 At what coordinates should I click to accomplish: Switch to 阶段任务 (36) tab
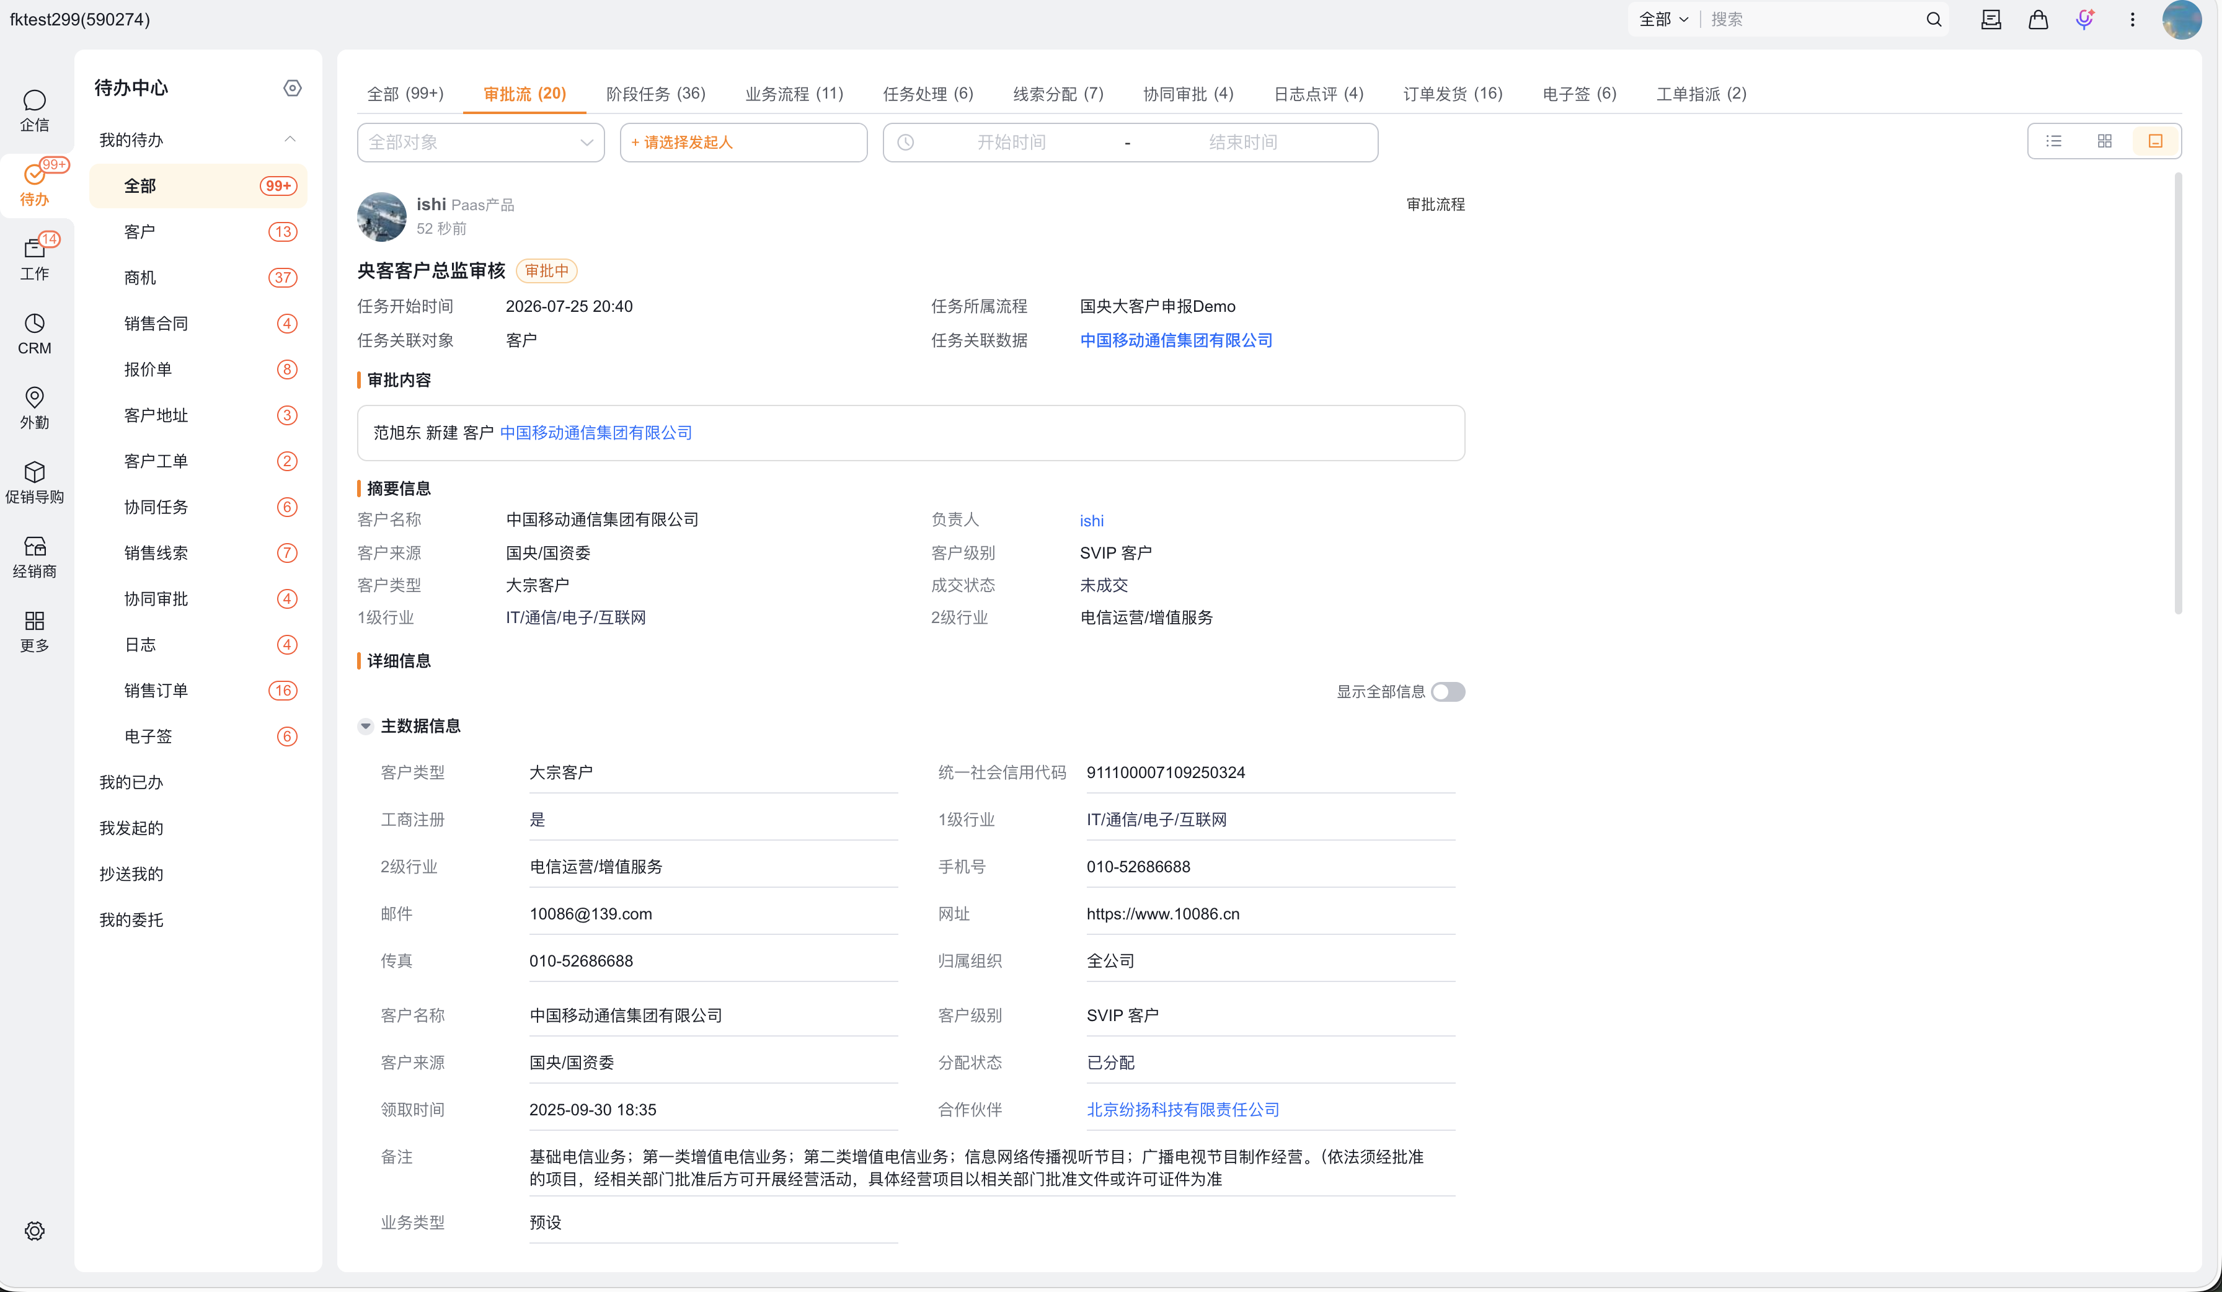(655, 94)
